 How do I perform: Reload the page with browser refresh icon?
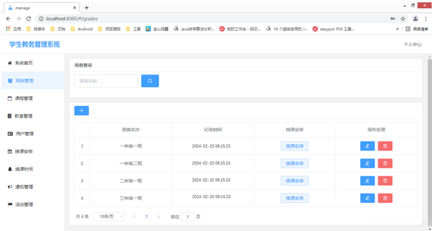point(29,18)
